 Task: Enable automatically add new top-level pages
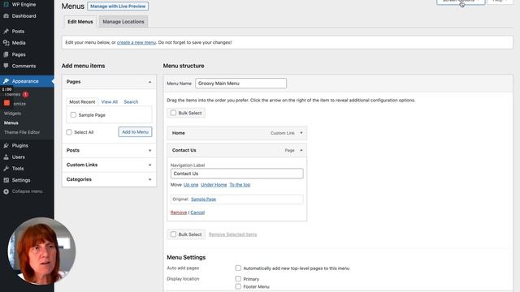238,268
